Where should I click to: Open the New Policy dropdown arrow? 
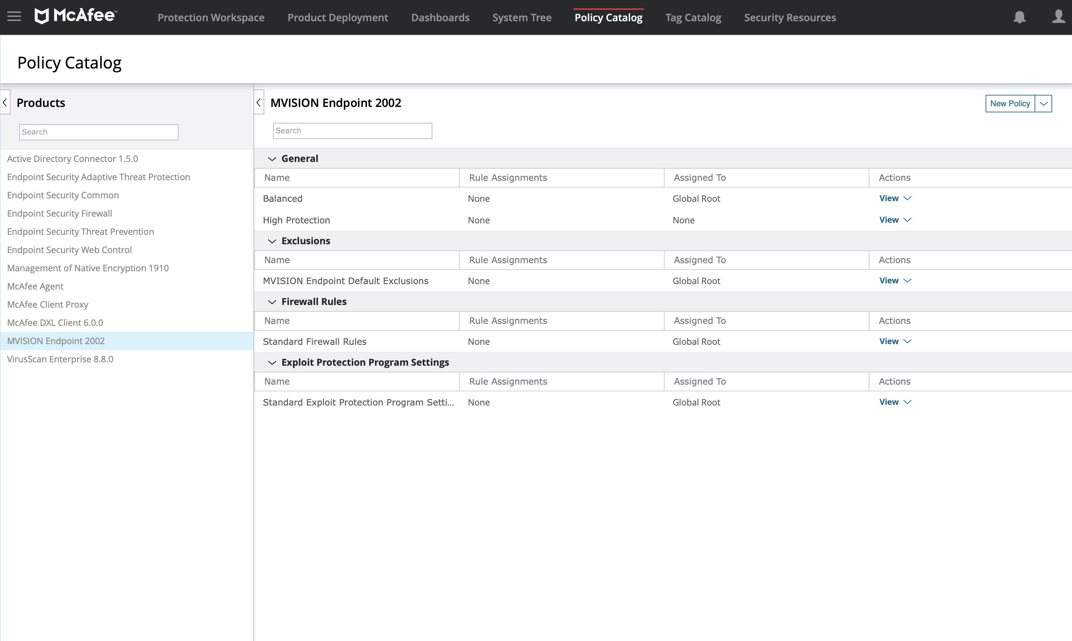point(1044,104)
